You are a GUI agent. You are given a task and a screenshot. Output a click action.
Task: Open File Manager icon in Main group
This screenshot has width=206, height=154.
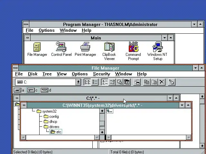pyautogui.click(x=37, y=49)
